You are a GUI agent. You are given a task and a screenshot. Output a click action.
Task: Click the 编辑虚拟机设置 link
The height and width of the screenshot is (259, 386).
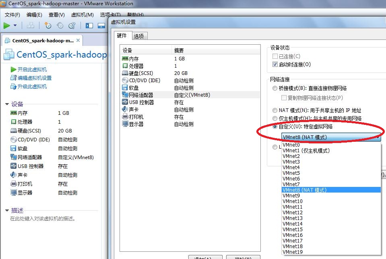[x=35, y=78]
